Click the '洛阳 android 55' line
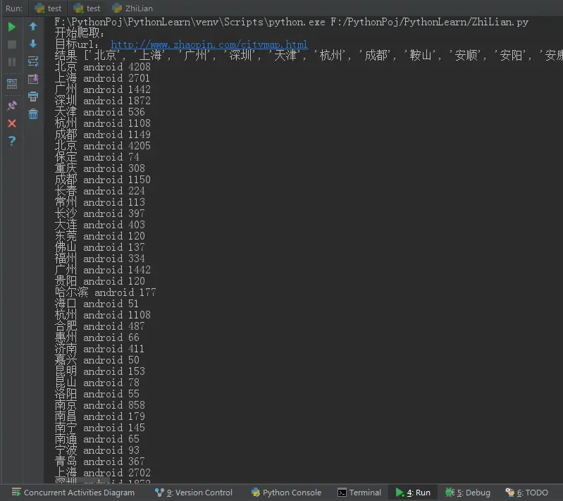 tap(97, 394)
